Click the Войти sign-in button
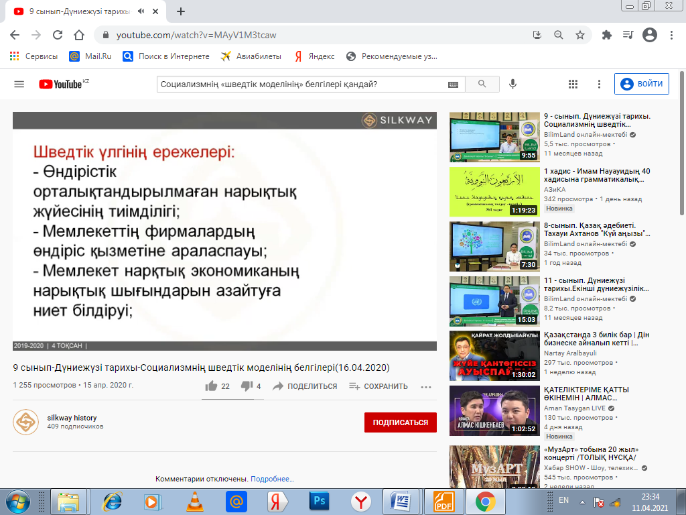 pos(642,84)
